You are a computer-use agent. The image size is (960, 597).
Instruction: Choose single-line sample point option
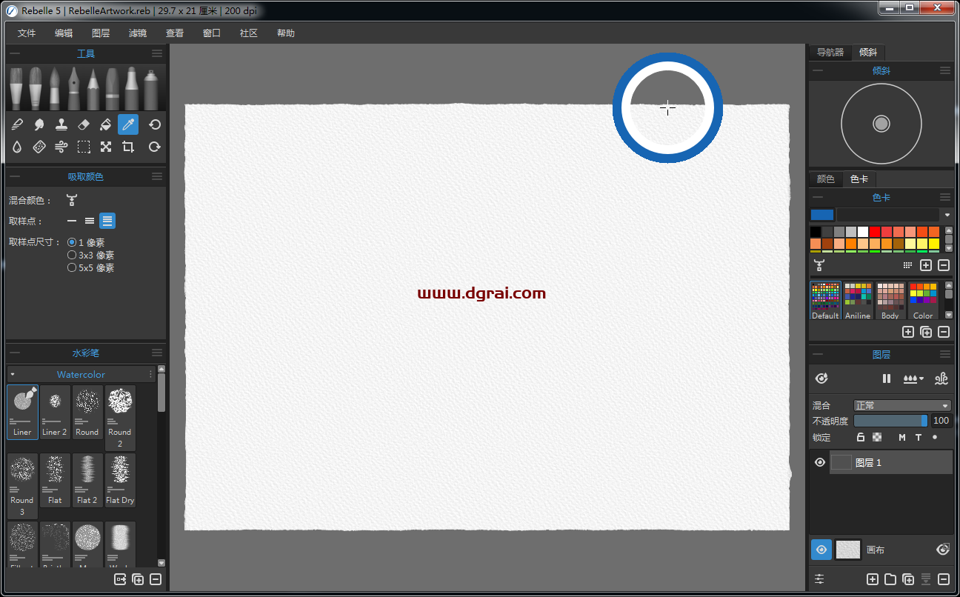[x=72, y=221]
